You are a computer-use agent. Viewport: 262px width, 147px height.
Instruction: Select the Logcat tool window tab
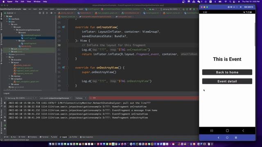pyautogui.click(x=63, y=137)
